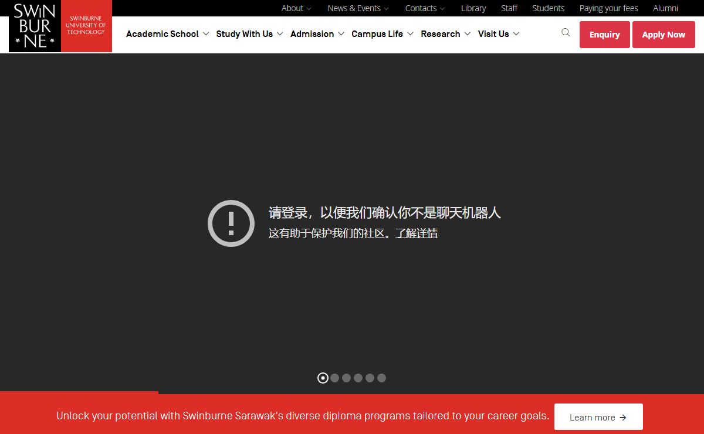Click the diploma programs banner text
704x434 pixels.
point(303,416)
